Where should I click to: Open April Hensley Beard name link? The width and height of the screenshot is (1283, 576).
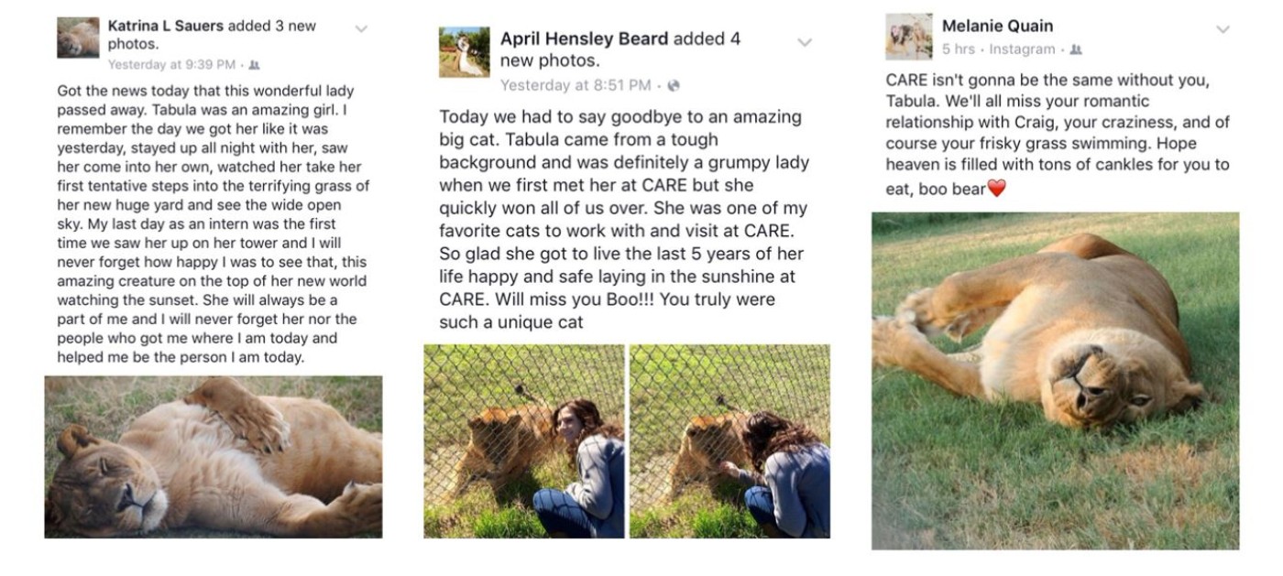(x=585, y=38)
